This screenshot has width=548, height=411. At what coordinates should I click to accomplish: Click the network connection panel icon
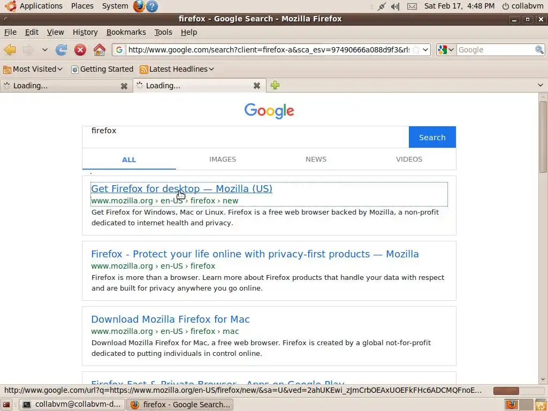click(382, 6)
